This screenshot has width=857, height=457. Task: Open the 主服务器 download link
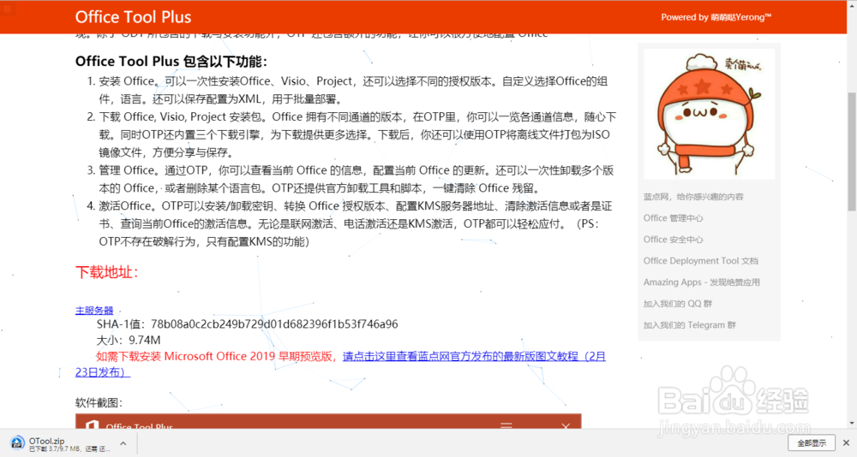point(94,310)
